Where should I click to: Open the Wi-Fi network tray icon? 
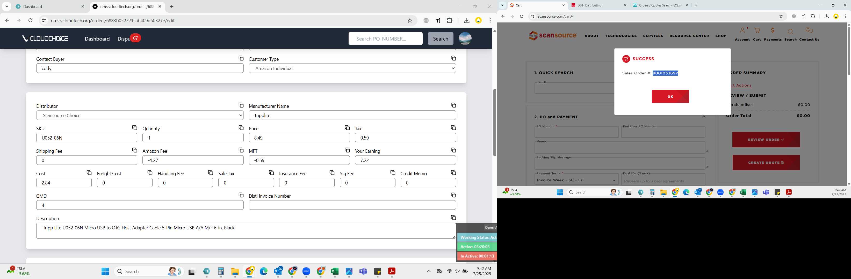pyautogui.click(x=449, y=271)
